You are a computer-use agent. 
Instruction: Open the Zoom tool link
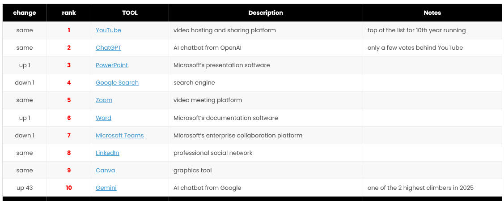[104, 100]
